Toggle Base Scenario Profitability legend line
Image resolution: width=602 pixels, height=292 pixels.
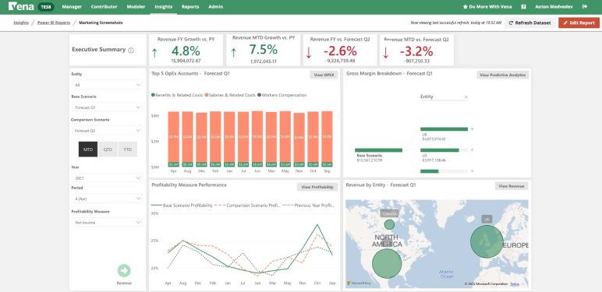[182, 206]
